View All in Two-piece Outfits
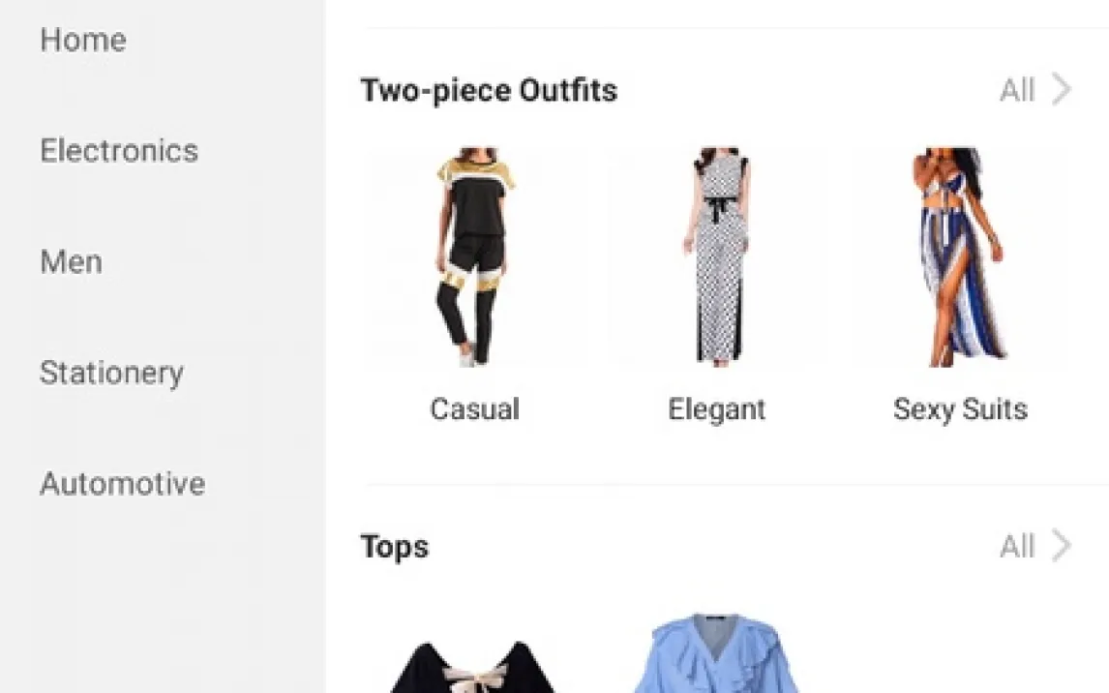This screenshot has width=1109, height=693. point(1017,91)
